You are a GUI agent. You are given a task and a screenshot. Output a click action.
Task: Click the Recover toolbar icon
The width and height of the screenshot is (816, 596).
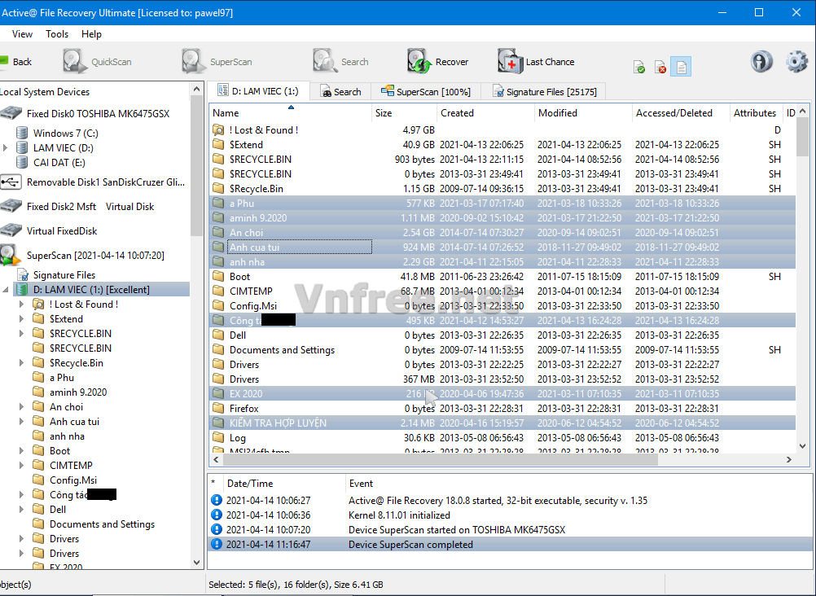coord(419,62)
